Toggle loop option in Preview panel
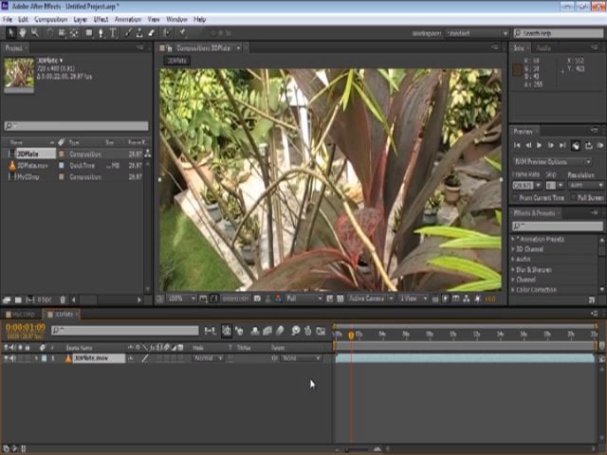The width and height of the screenshot is (607, 455). coord(588,145)
